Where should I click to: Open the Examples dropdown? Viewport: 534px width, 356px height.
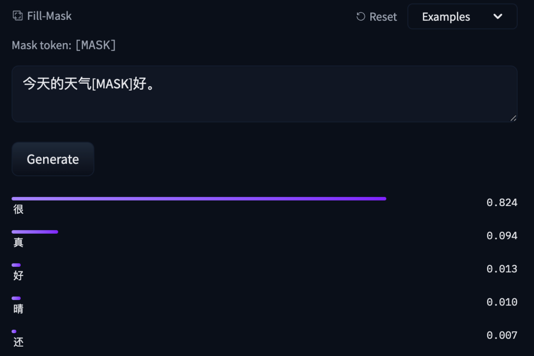[x=462, y=17]
